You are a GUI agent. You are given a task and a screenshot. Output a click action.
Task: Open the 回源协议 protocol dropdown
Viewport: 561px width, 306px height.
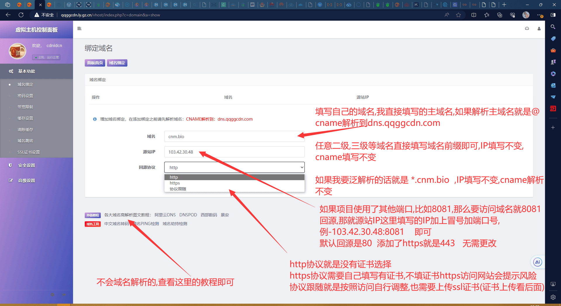(x=234, y=167)
